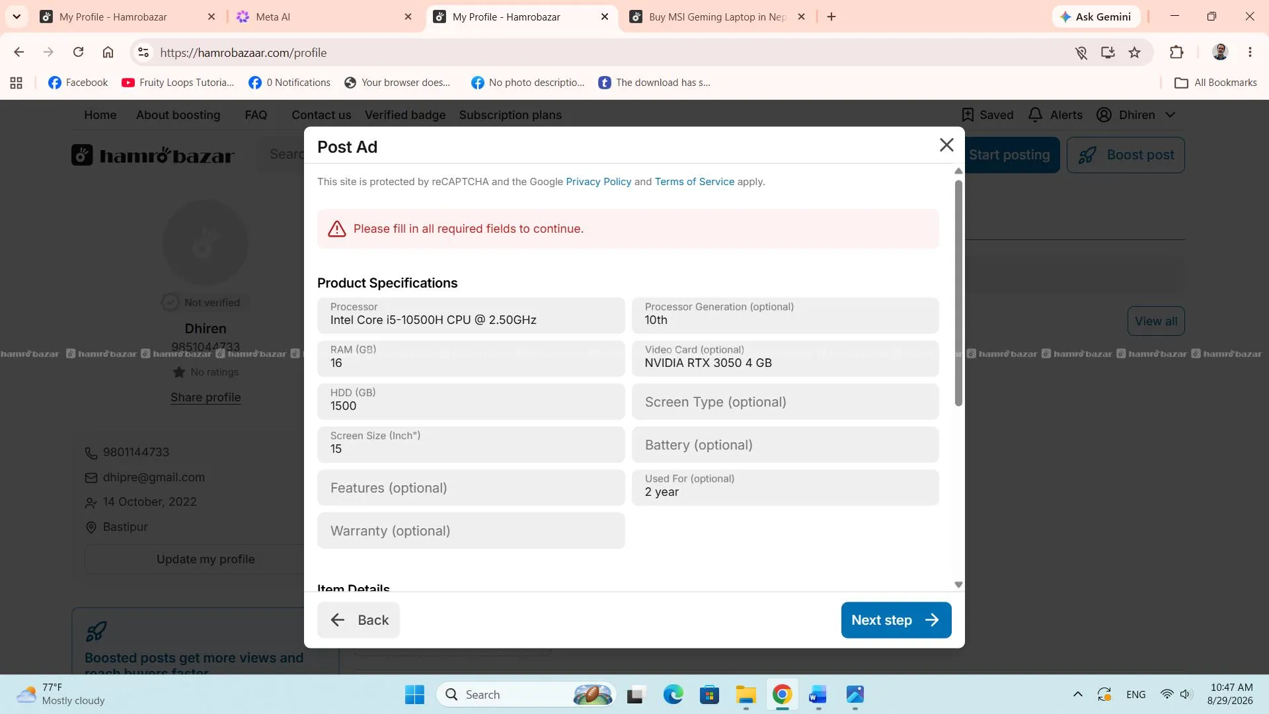The image size is (1269, 714).
Task: Edit the Processor Generation field
Action: point(785,315)
